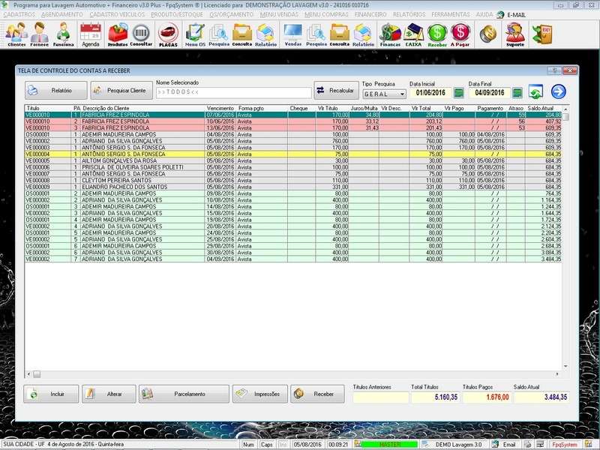Click the Produtos toolbox icon

coord(118,34)
